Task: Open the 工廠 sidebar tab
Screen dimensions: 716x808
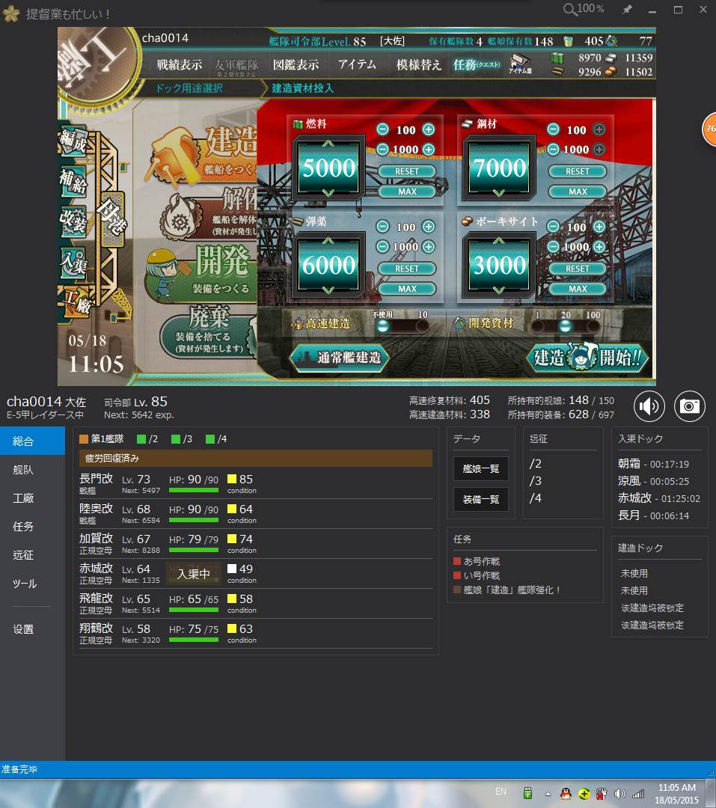Action: click(x=32, y=498)
